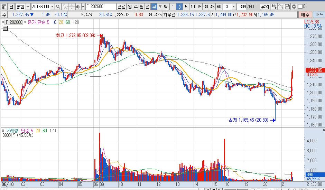This screenshot has width=325, height=190.
Task: Click the price MA 120 legend label
Action: coord(76,22)
